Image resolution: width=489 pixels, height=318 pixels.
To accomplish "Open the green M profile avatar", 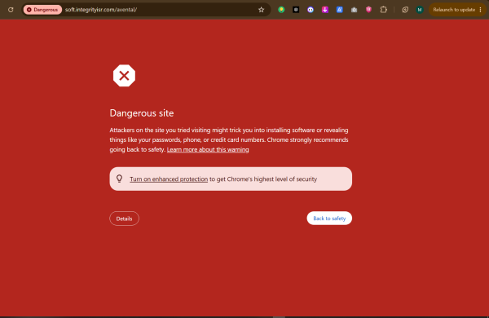I will [x=420, y=10].
